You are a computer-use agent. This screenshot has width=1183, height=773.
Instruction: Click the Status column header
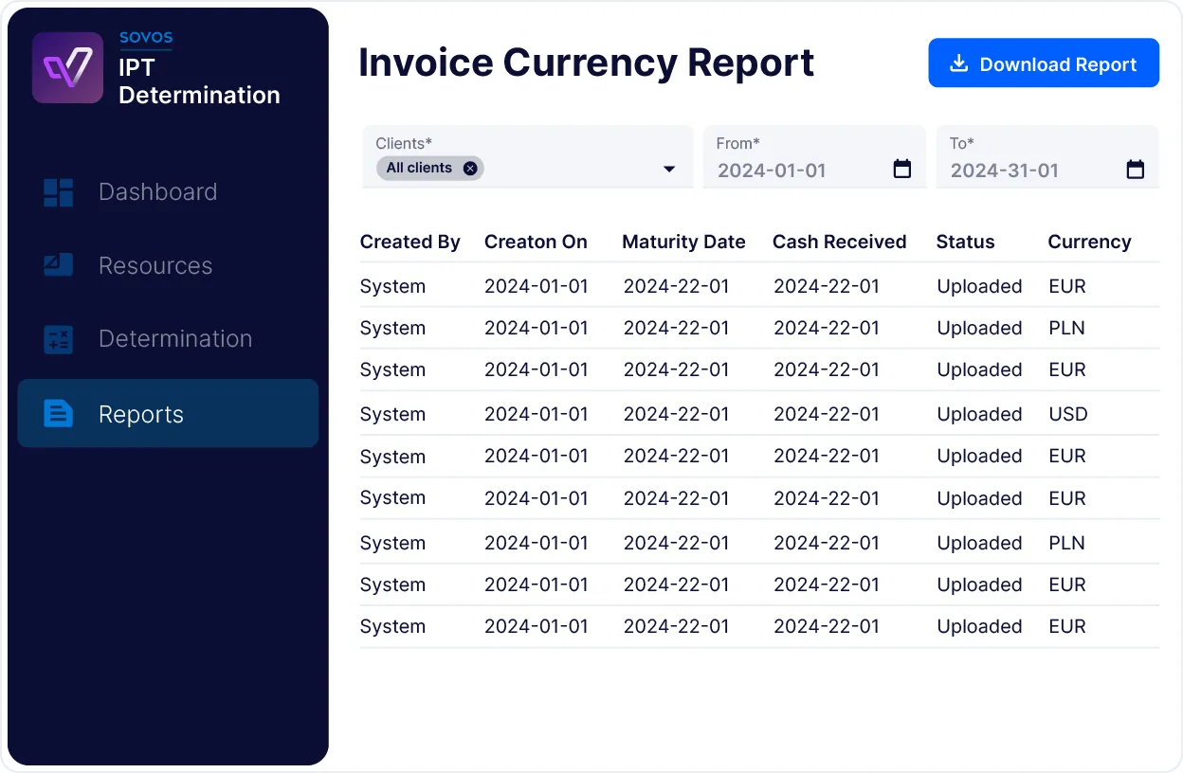coord(965,243)
